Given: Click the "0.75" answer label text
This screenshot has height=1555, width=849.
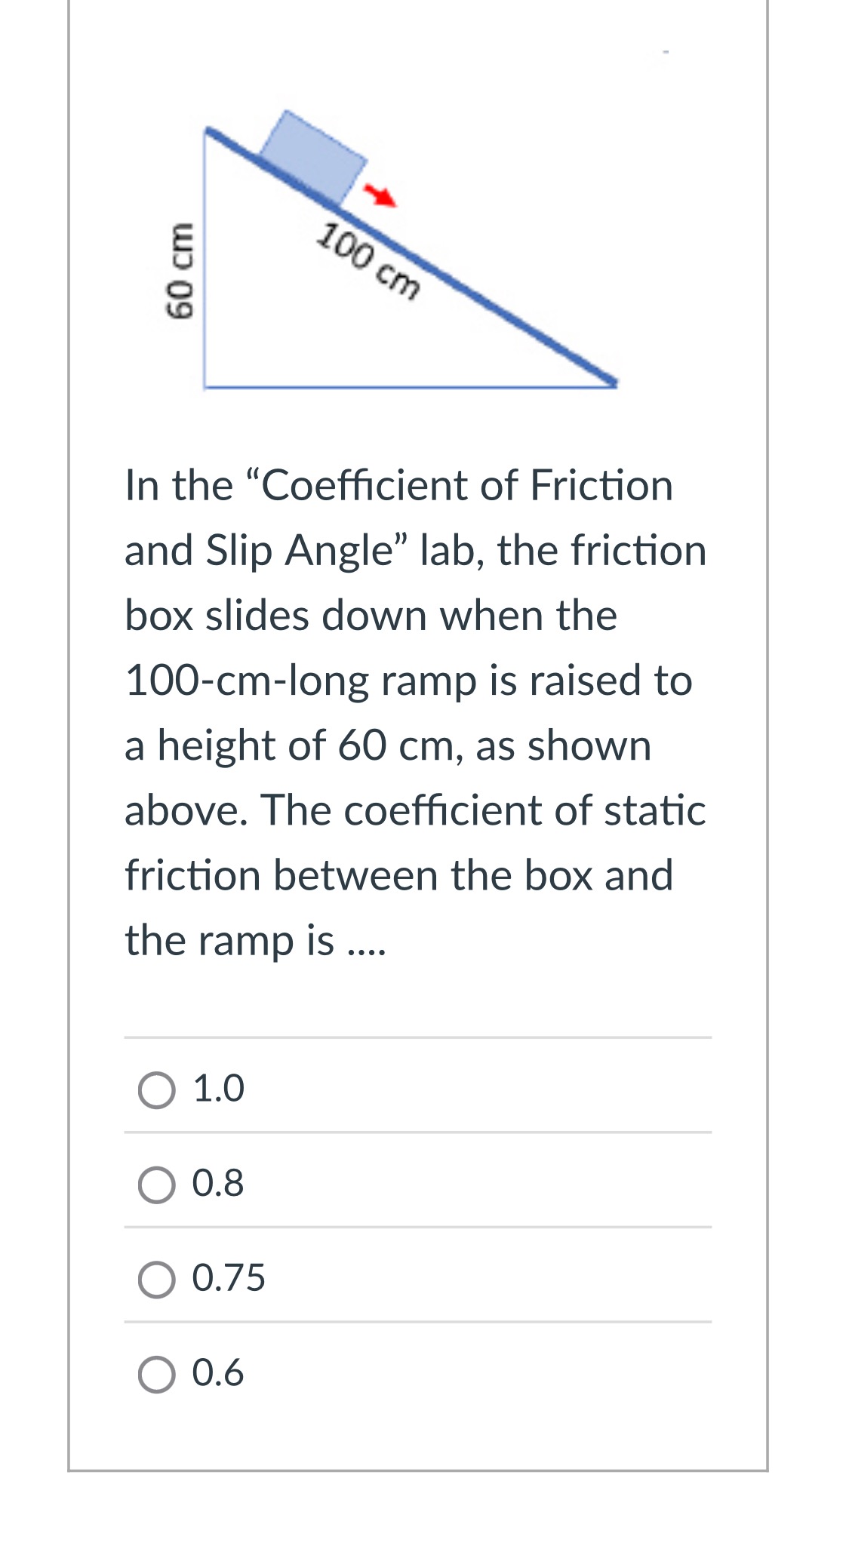Looking at the screenshot, I should [229, 1278].
